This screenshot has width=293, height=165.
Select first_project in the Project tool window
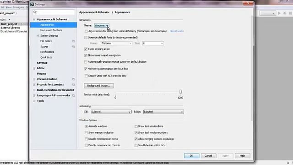(x=9, y=24)
